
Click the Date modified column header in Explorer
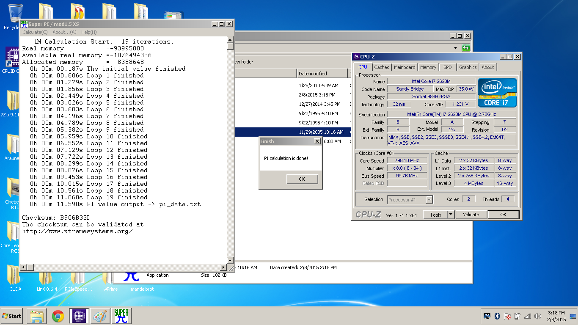pyautogui.click(x=322, y=74)
